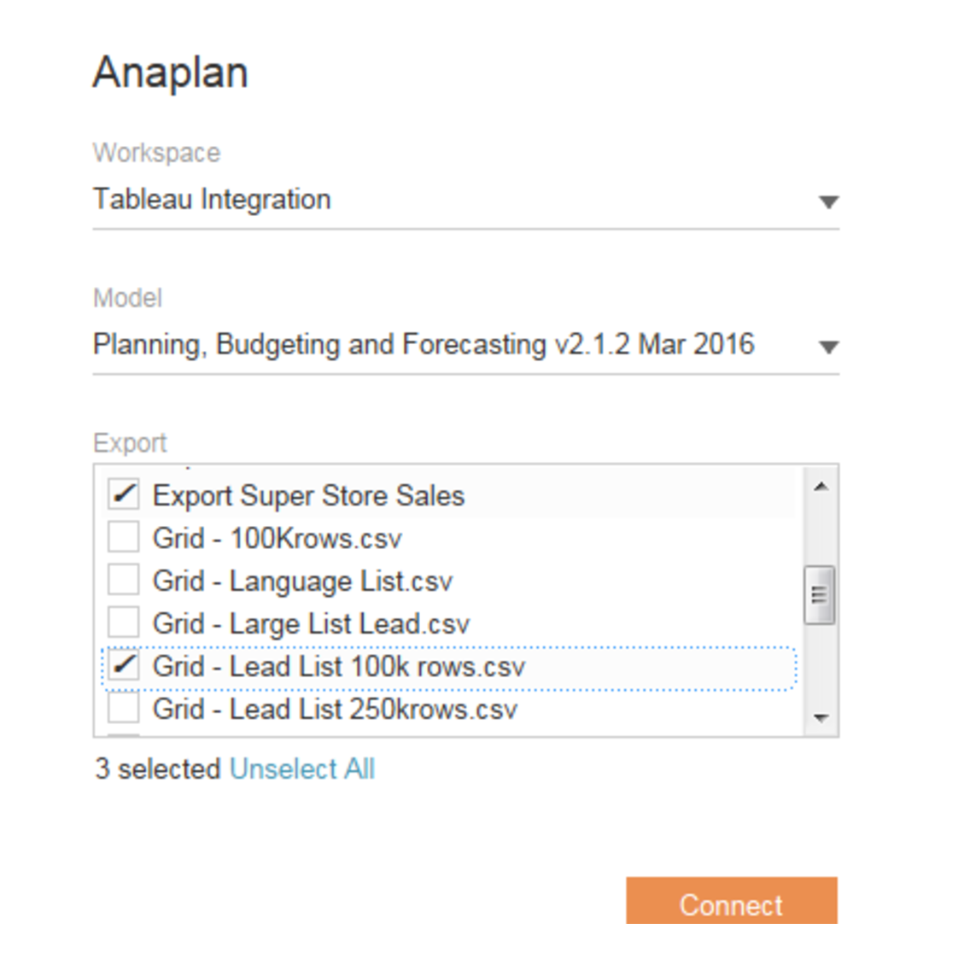Click the Unselect All link
The width and height of the screenshot is (964, 964).
tap(302, 769)
